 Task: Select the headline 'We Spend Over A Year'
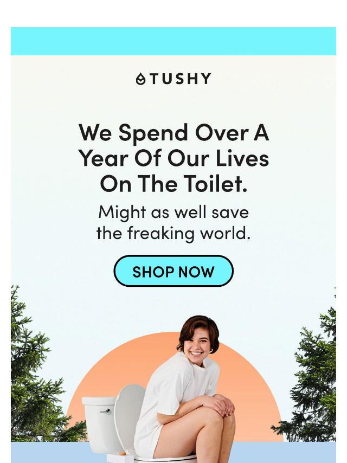tap(173, 145)
